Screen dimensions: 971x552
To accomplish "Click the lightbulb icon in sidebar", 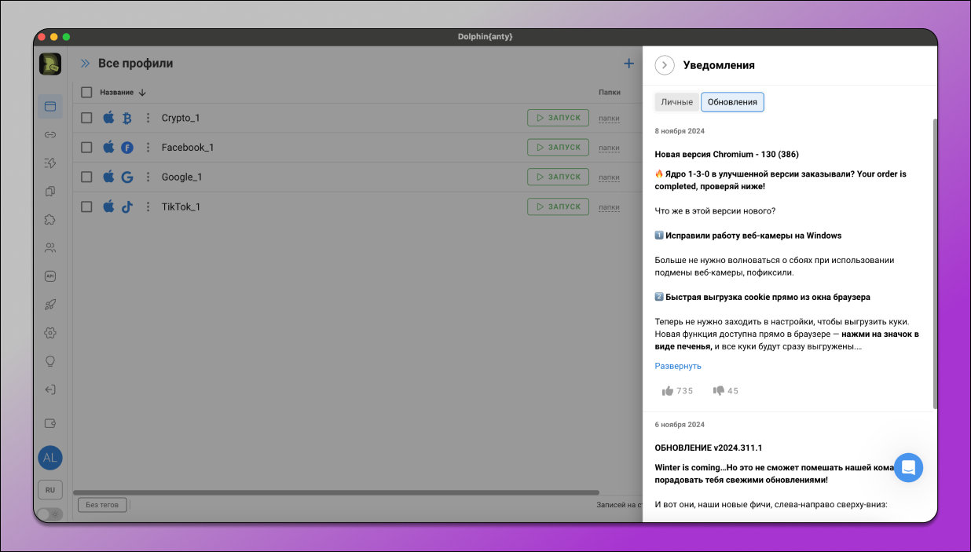I will click(50, 361).
